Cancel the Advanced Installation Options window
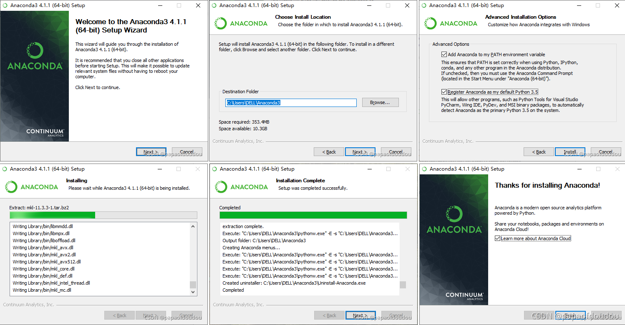Screen dimensions: 625x325 coord(606,152)
